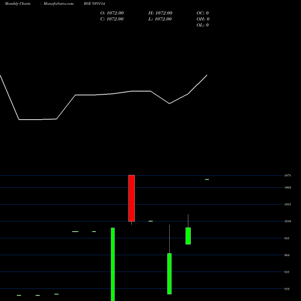Click the 910 price axis label
Image resolution: width=301 pixels, height=301 pixels.
287,289
